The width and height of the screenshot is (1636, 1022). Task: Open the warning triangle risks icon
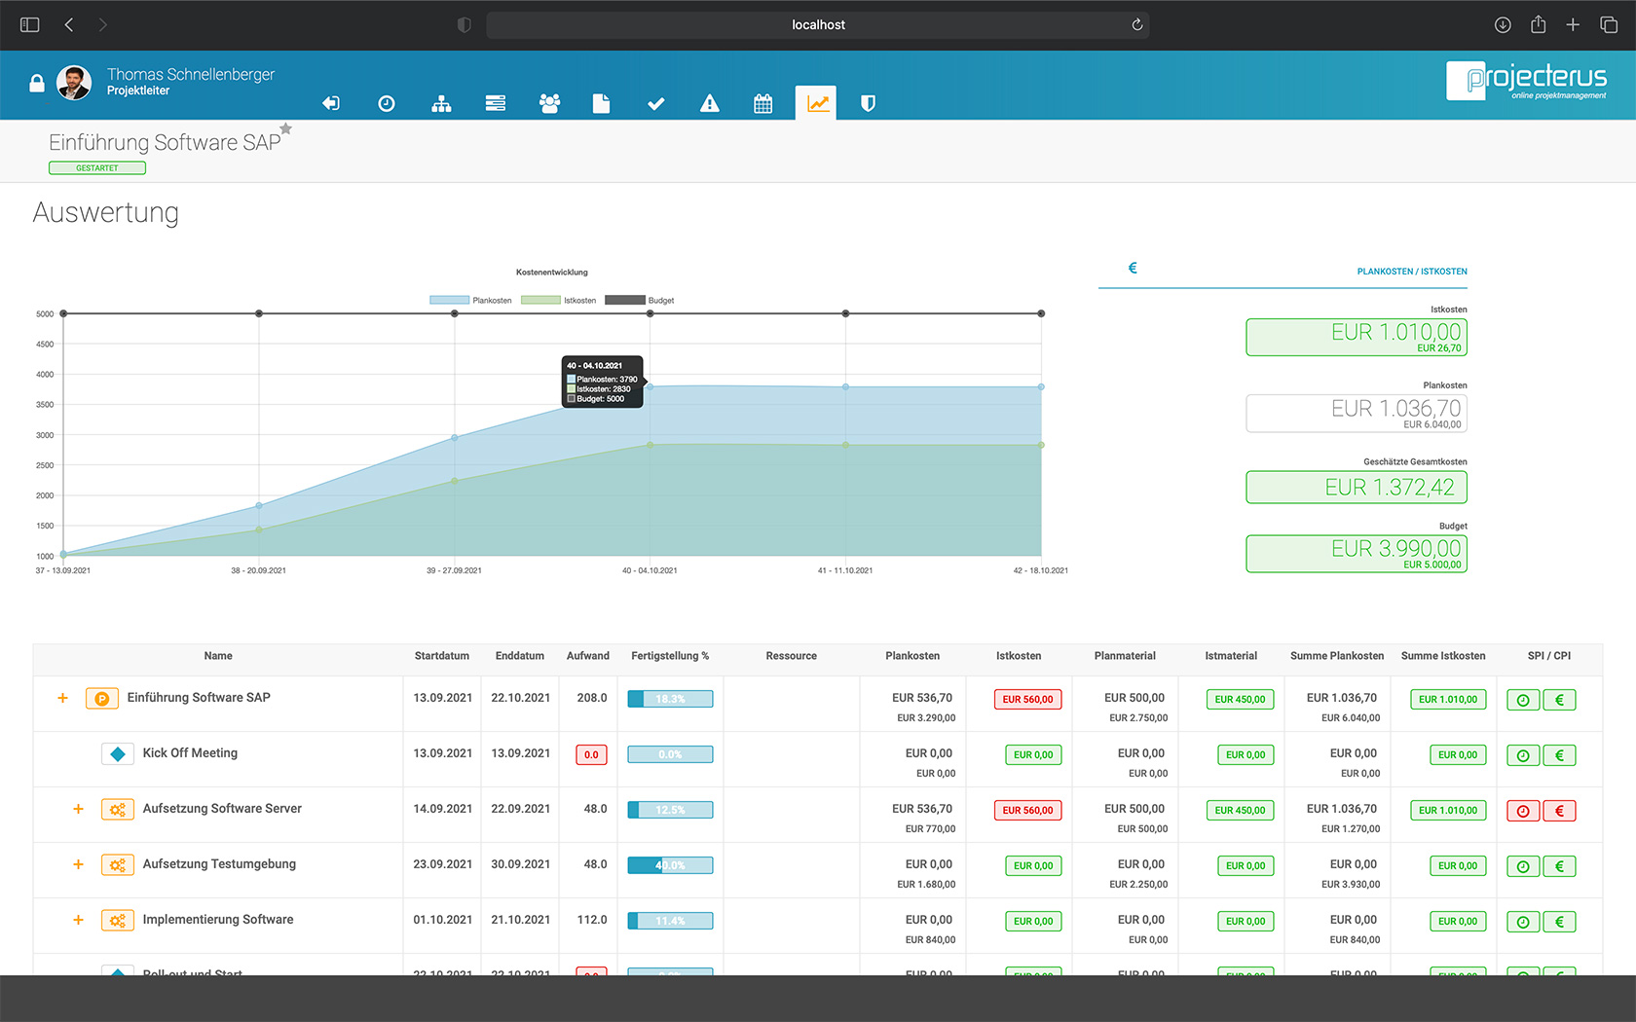pyautogui.click(x=710, y=103)
